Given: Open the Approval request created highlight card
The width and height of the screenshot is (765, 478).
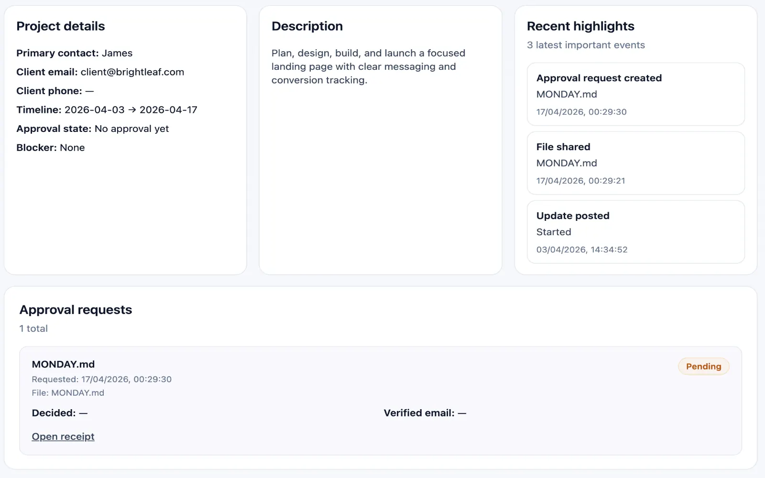Looking at the screenshot, I should pyautogui.click(x=636, y=94).
